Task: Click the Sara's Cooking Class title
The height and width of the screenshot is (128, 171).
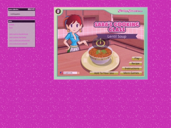Action: coord(117,27)
